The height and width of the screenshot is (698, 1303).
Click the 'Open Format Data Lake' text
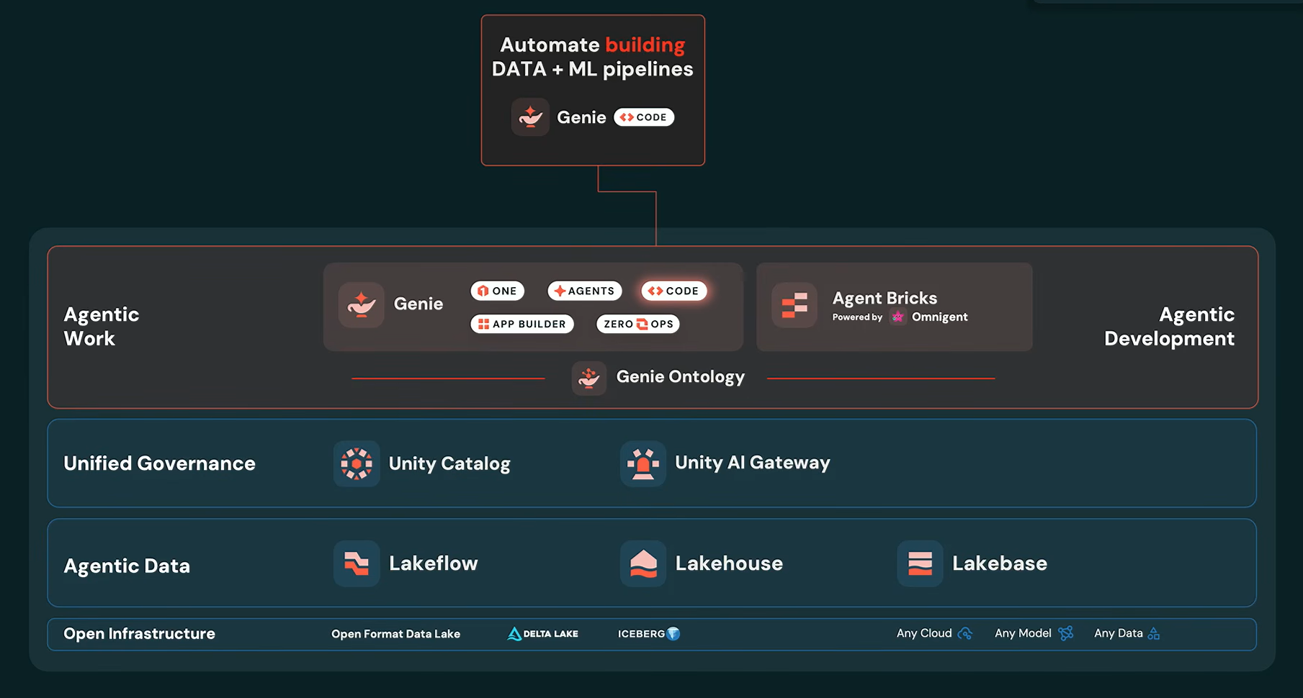[x=395, y=634]
